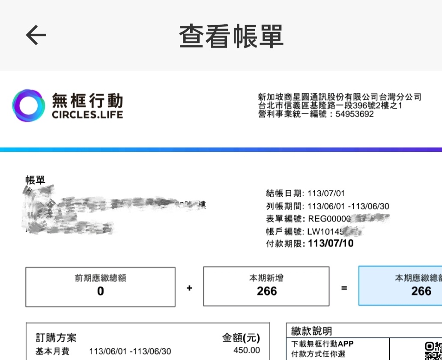Image resolution: width=442 pixels, height=360 pixels.
Task: Tap the 查看帳單 page title
Action: [231, 36]
